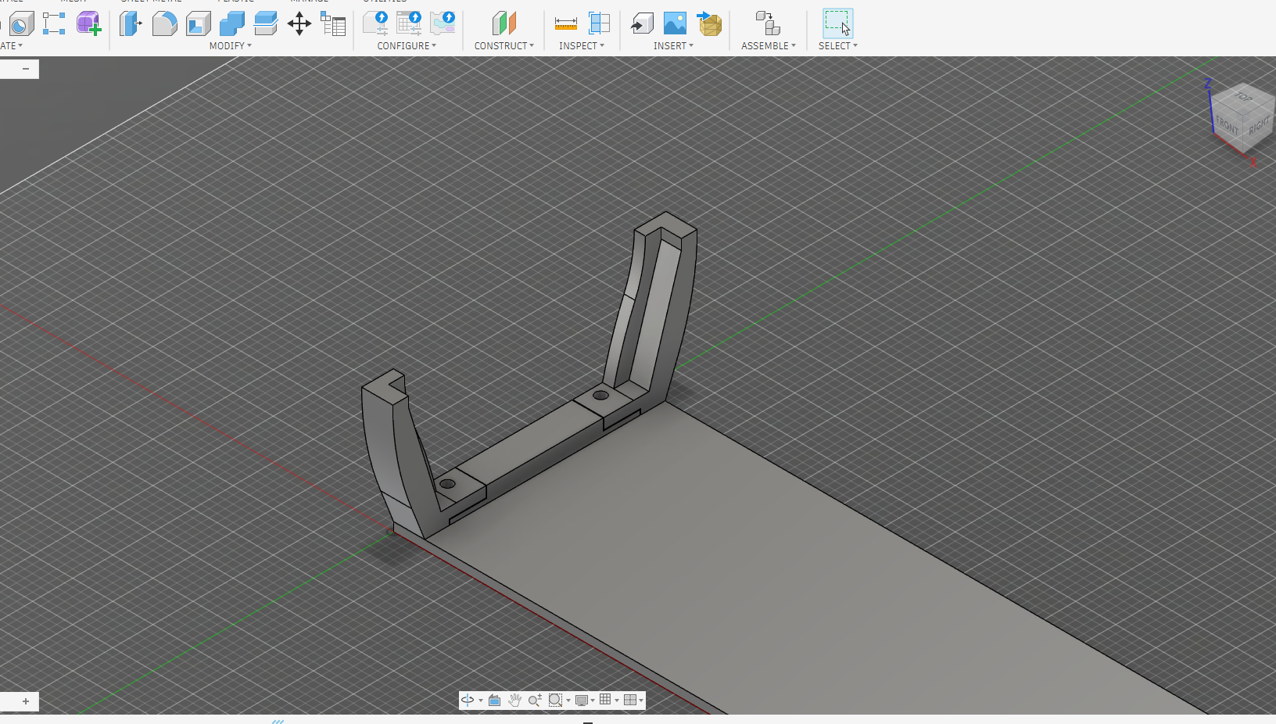Expand the INSPECT dropdown
This screenshot has width=1276, height=724.
coord(582,46)
